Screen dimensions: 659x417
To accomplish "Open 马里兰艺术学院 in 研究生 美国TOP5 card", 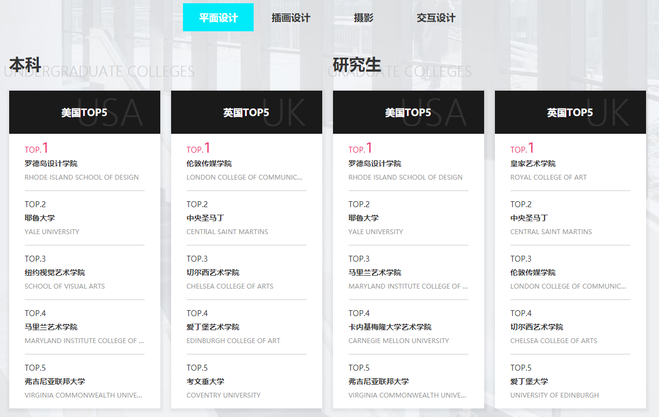I will click(x=375, y=272).
